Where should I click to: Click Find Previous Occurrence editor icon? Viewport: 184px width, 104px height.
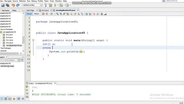click(61, 14)
